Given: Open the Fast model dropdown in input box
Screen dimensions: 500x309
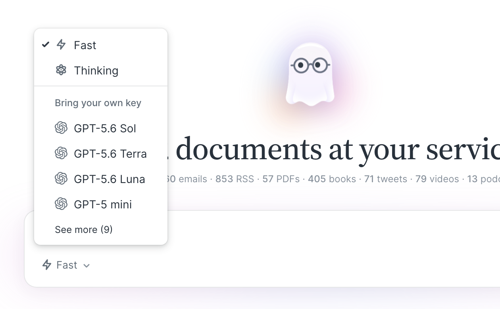Looking at the screenshot, I should tap(66, 265).
